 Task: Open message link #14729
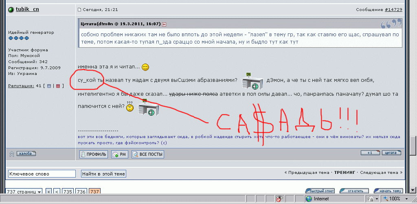point(393,9)
